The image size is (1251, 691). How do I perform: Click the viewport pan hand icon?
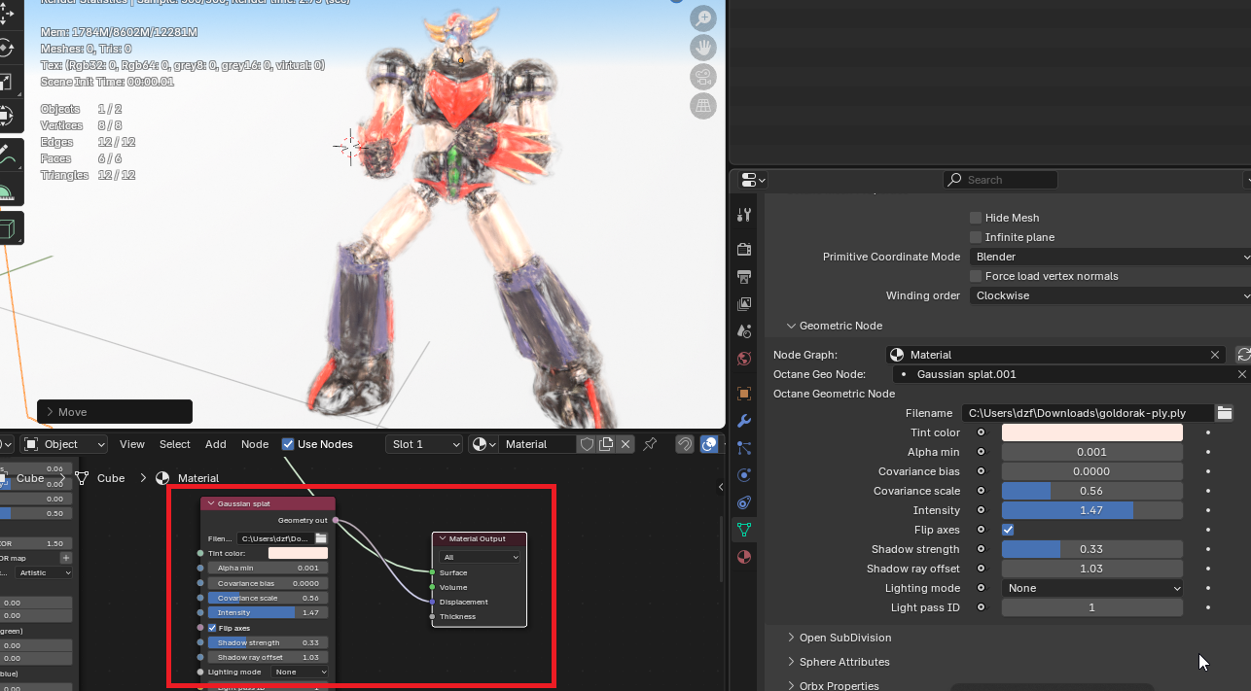coord(703,48)
